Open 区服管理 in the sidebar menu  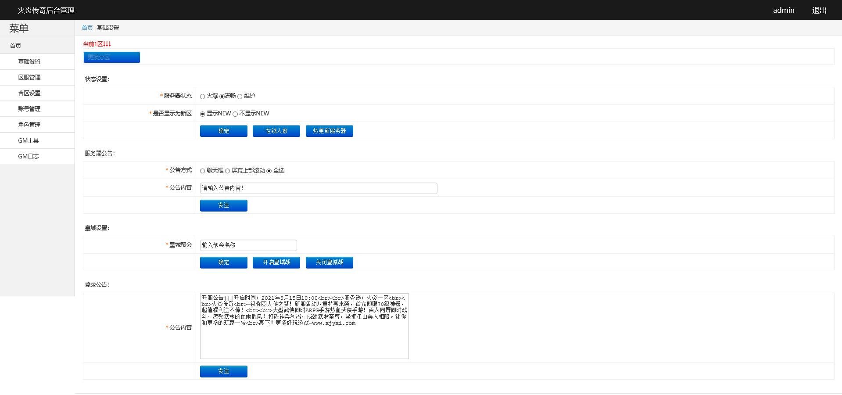coord(29,78)
